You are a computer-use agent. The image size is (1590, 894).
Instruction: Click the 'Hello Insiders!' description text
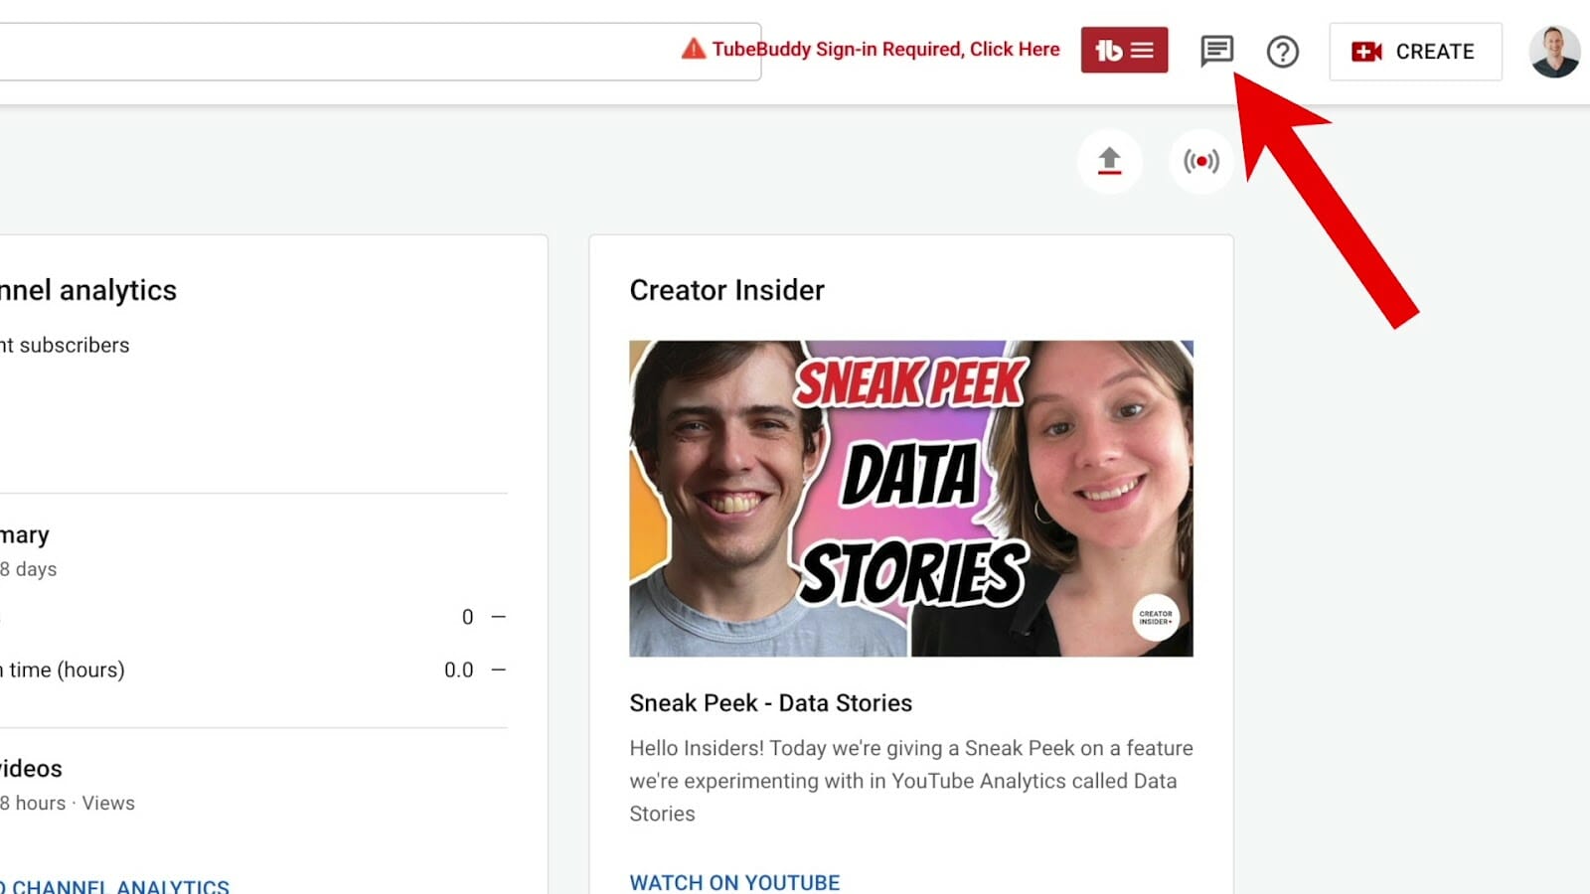tap(911, 781)
